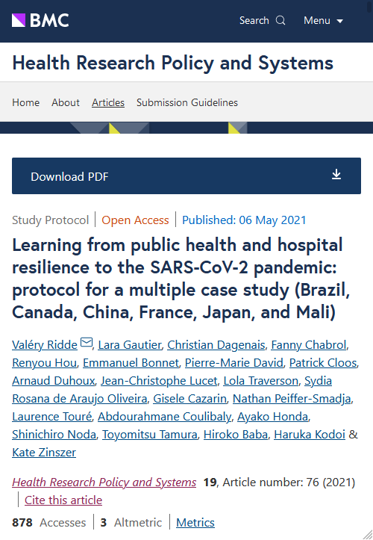Click the 878 Accesses count
The image size is (373, 540).
(x=48, y=522)
